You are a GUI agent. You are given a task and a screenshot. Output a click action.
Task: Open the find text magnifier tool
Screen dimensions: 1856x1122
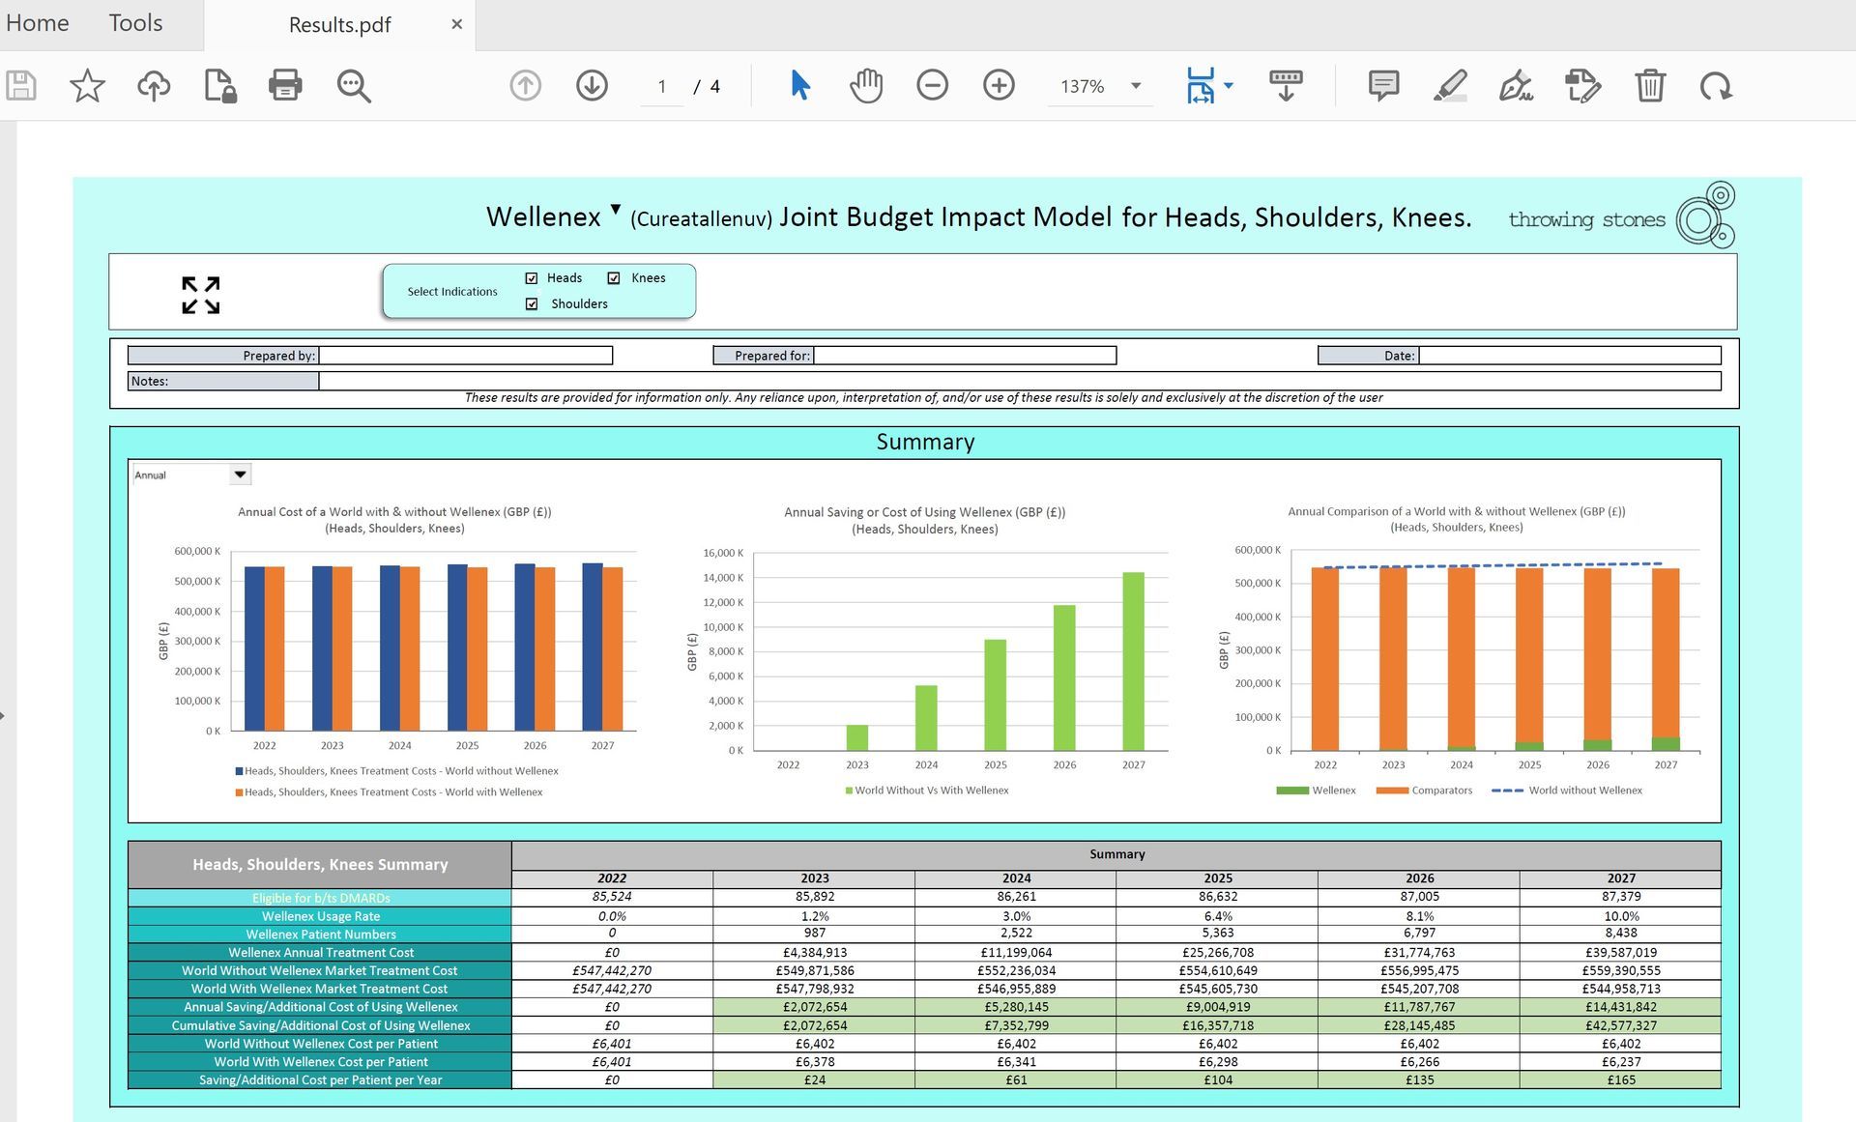pyautogui.click(x=354, y=86)
